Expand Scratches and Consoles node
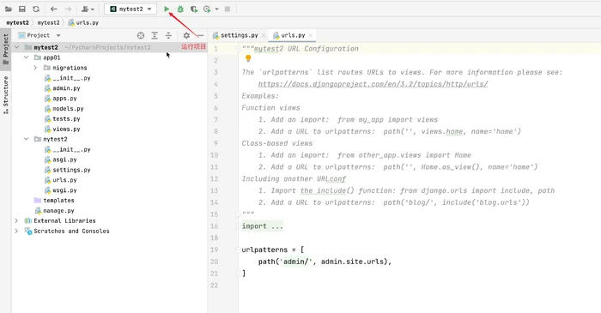Image resolution: width=601 pixels, height=313 pixels. pyautogui.click(x=16, y=232)
